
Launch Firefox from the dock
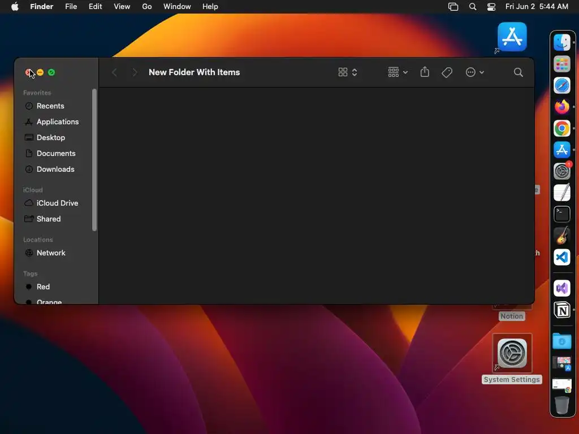[561, 107]
